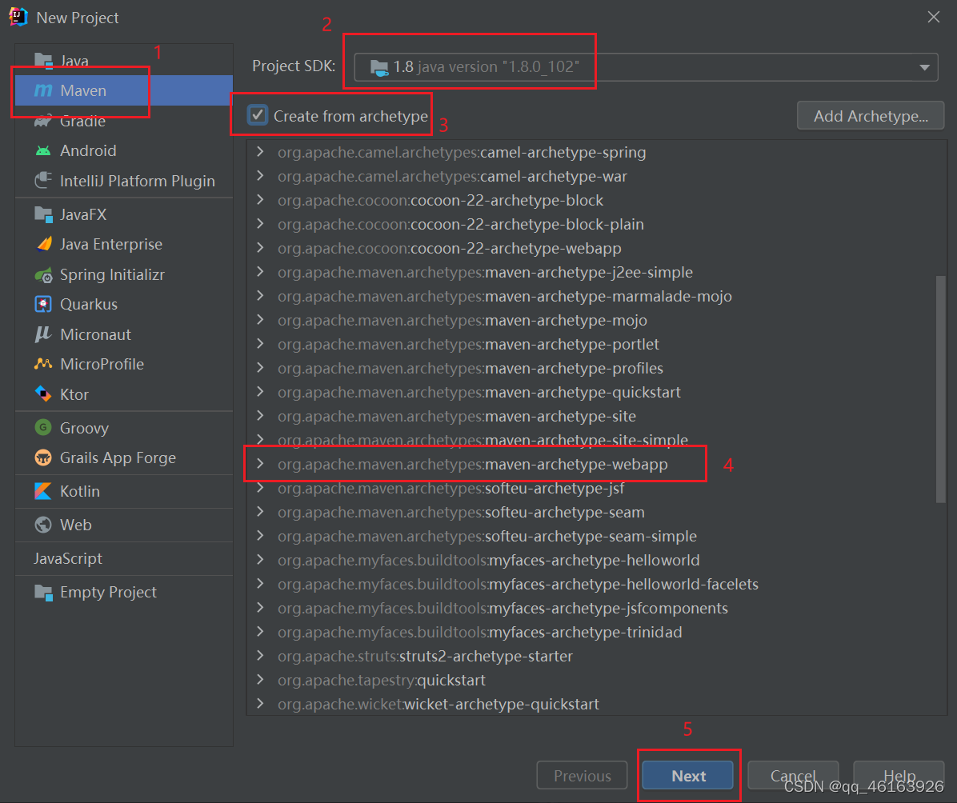
Task: Click the archetype list vertical scrollbar
Action: [x=940, y=390]
